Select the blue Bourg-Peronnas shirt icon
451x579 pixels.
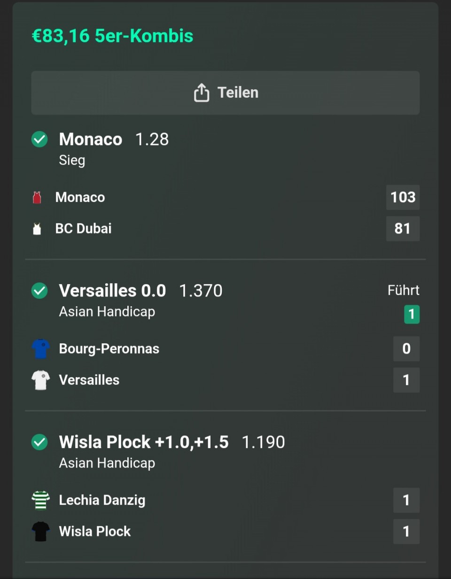coord(41,349)
